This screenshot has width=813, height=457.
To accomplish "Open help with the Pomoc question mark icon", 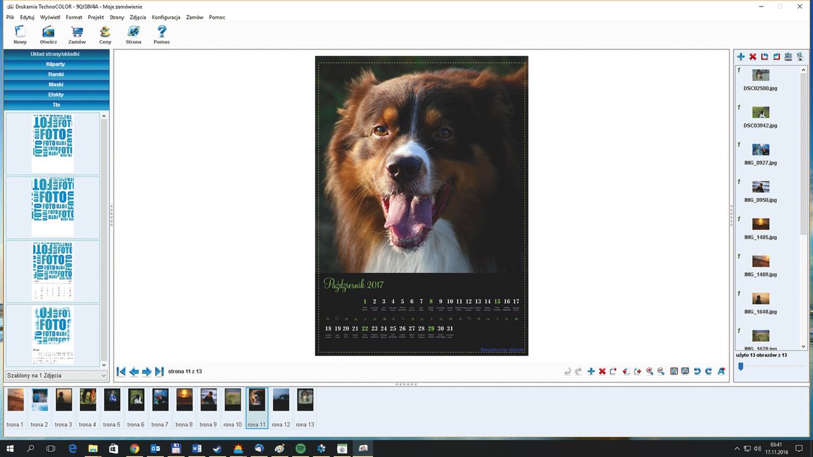I will pyautogui.click(x=161, y=32).
